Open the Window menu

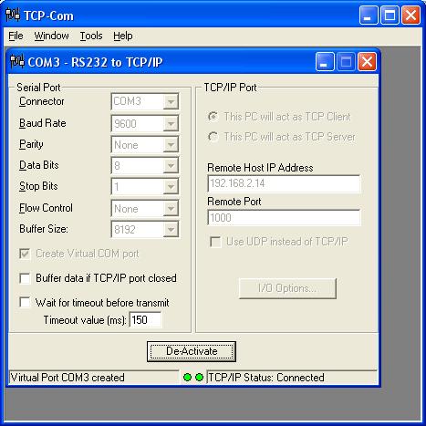(x=51, y=36)
